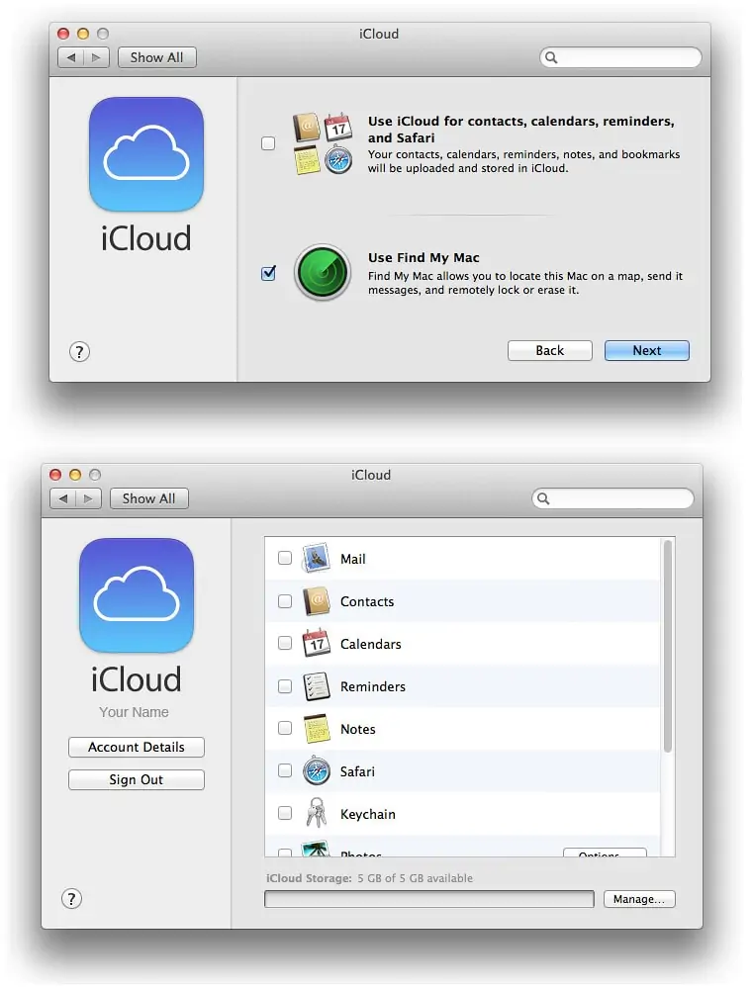Click Show All in the bottom window

tap(148, 498)
